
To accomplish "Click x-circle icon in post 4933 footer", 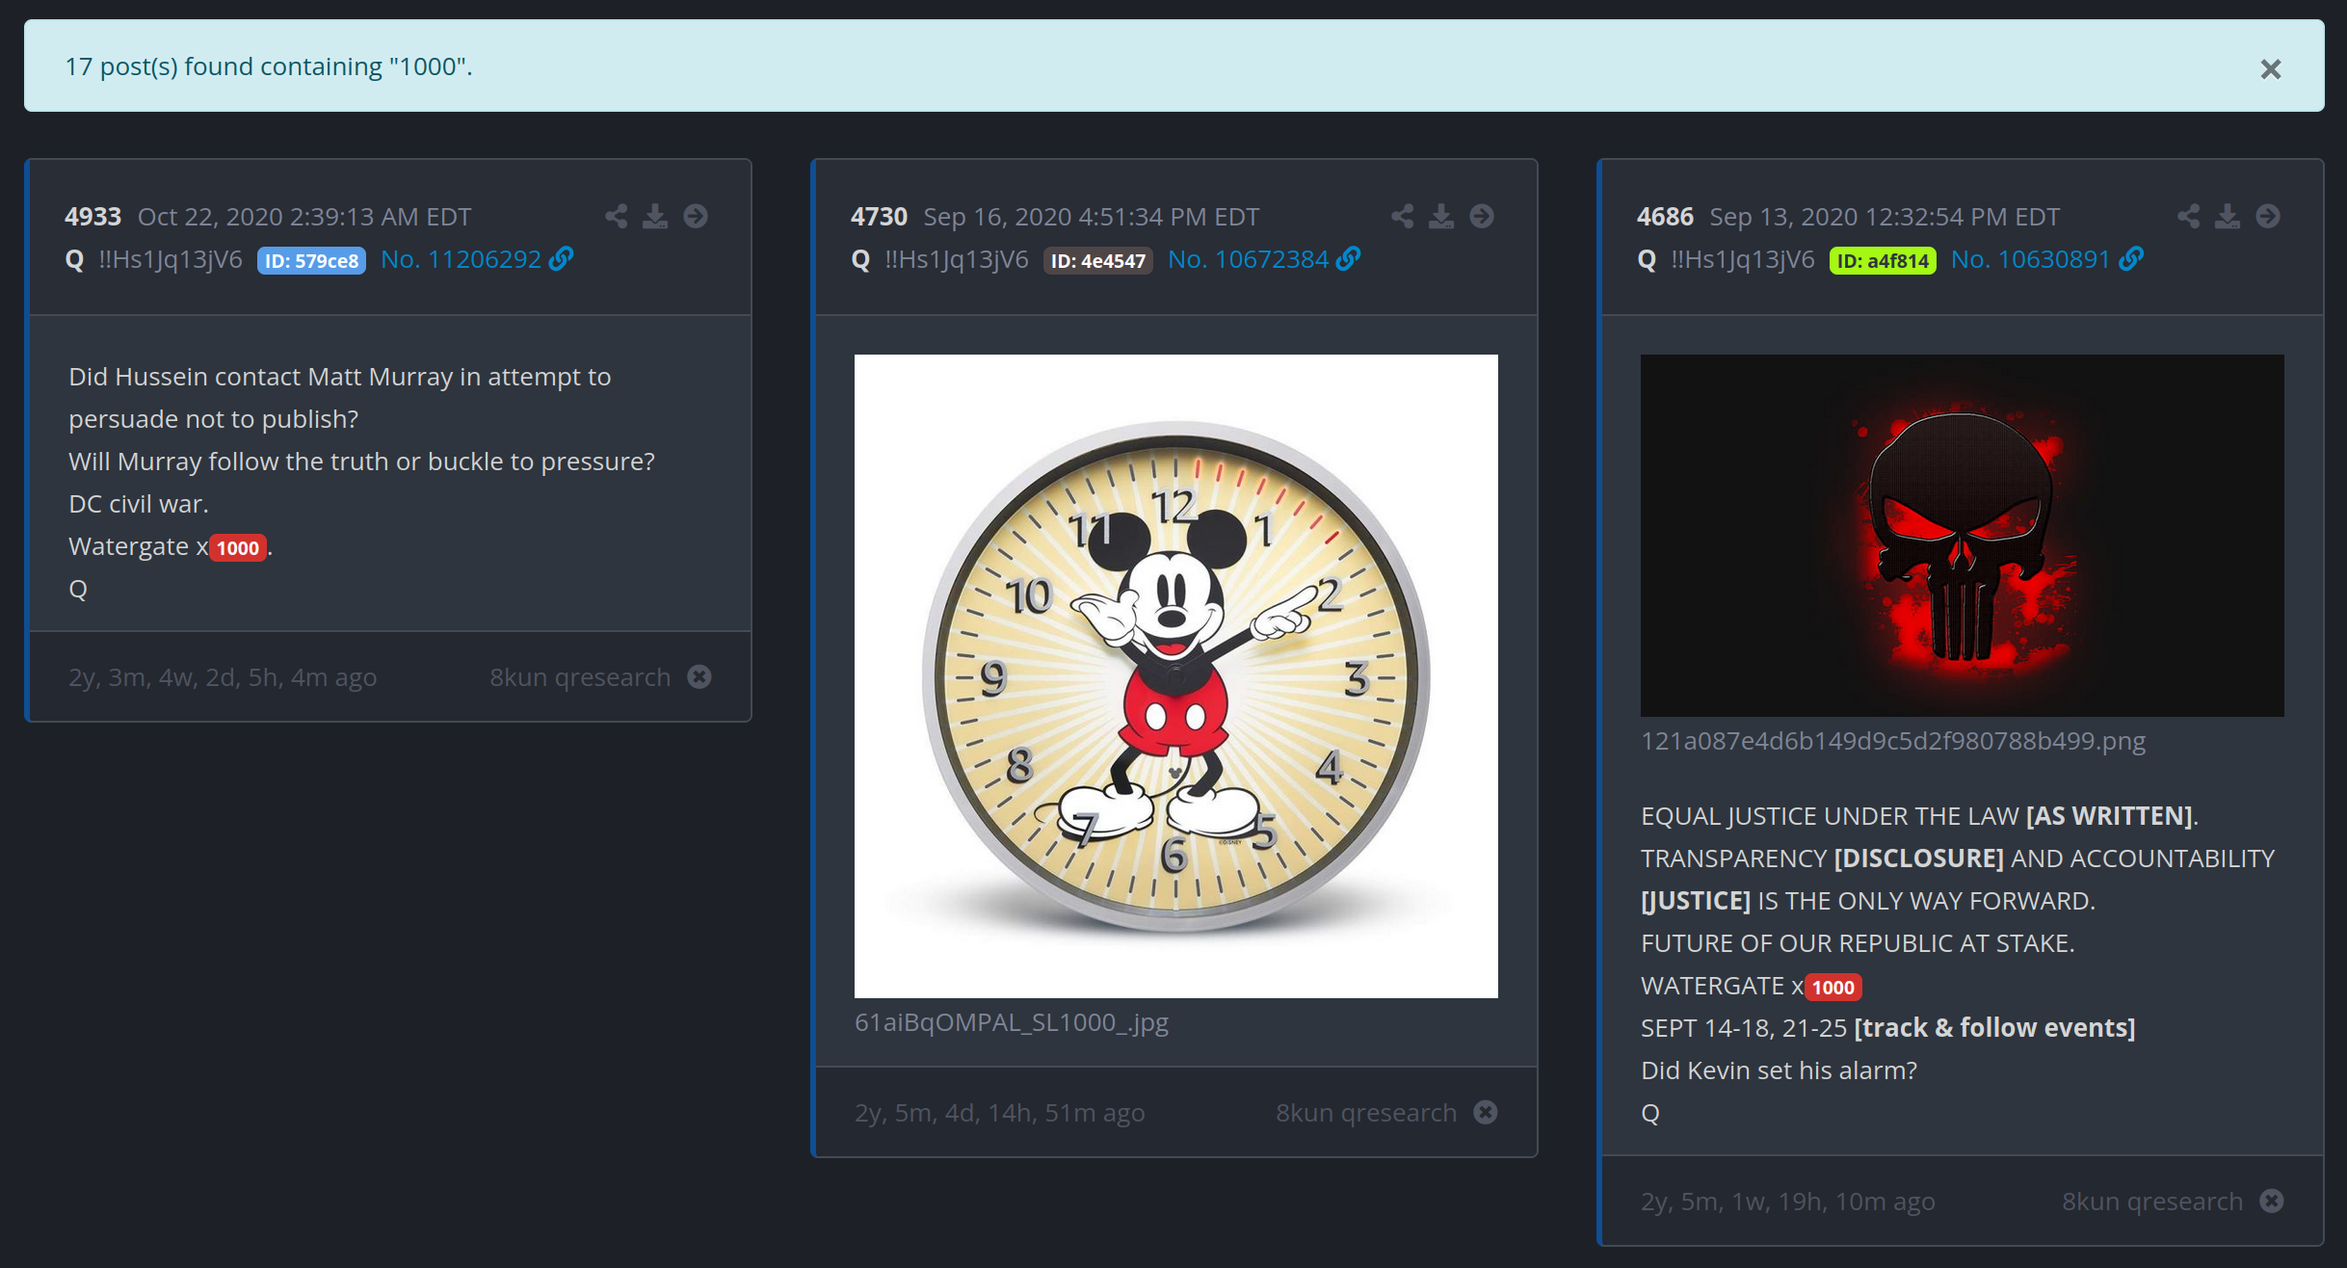I will click(x=699, y=677).
